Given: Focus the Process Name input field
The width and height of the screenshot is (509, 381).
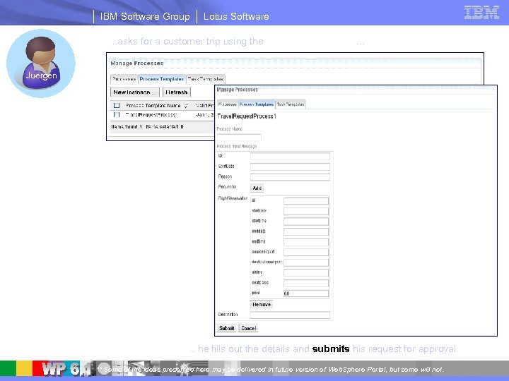Looking at the screenshot, I should 239,137.
